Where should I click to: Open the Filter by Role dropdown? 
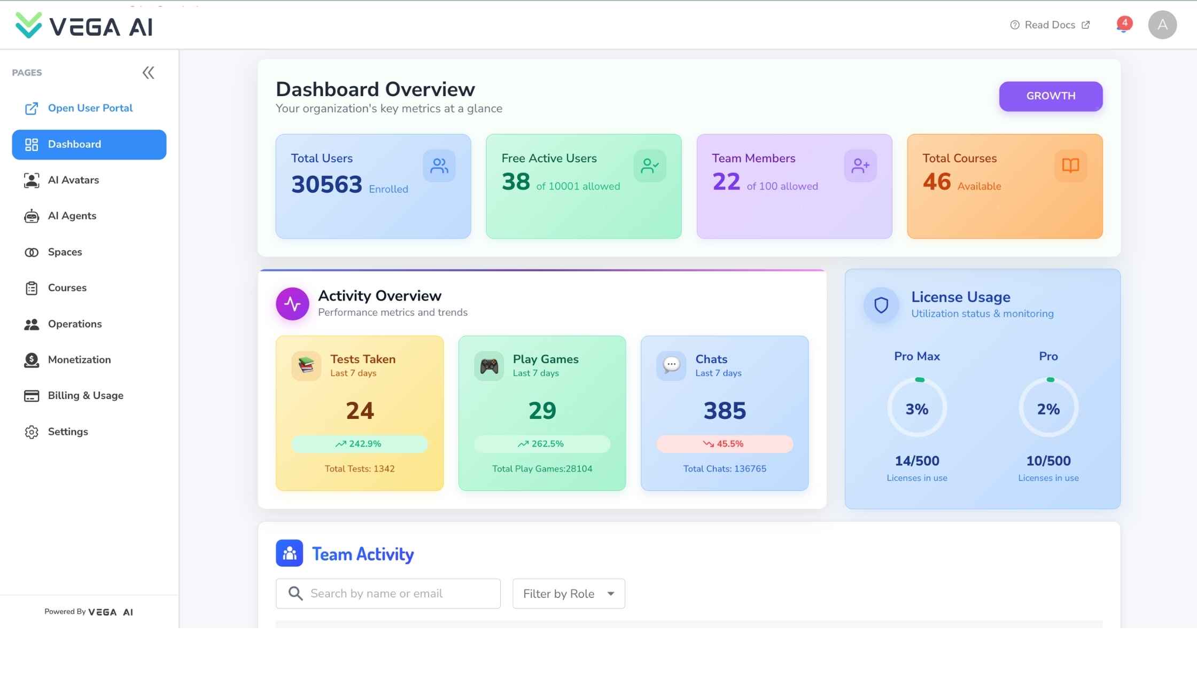point(568,593)
